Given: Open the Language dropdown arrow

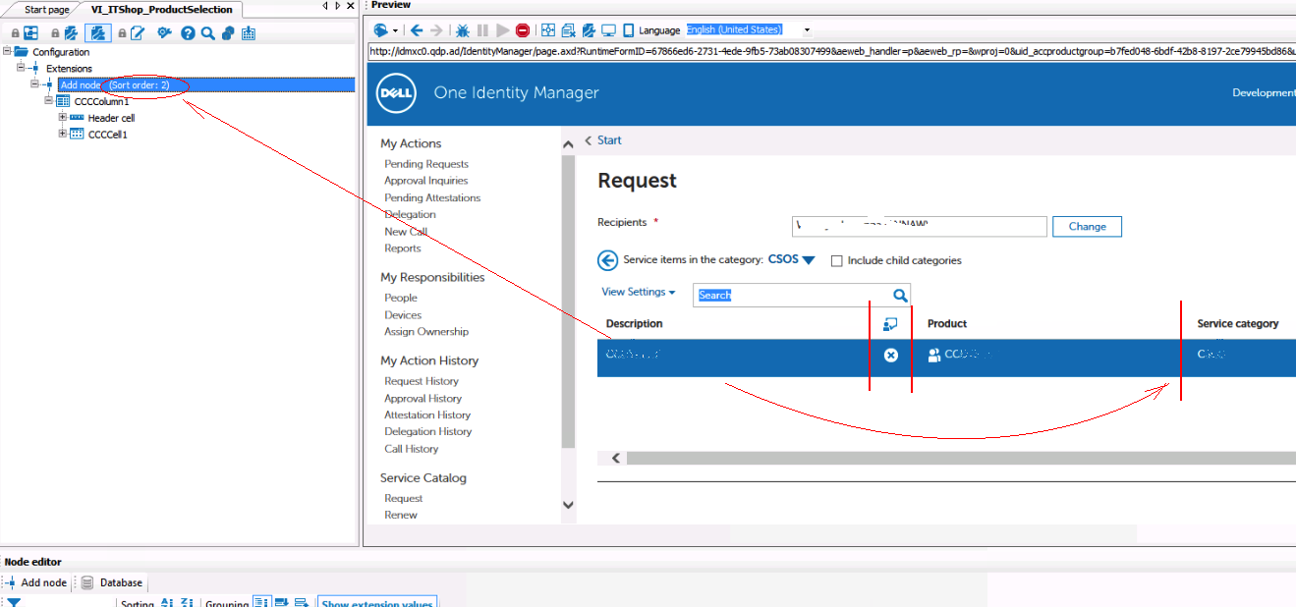Looking at the screenshot, I should click(x=808, y=30).
